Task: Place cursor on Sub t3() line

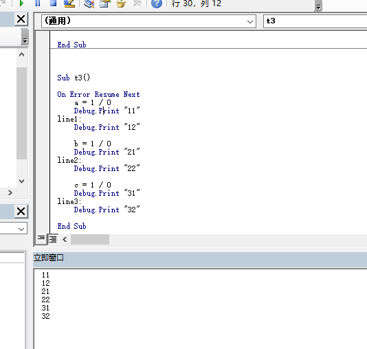Action: tap(74, 78)
